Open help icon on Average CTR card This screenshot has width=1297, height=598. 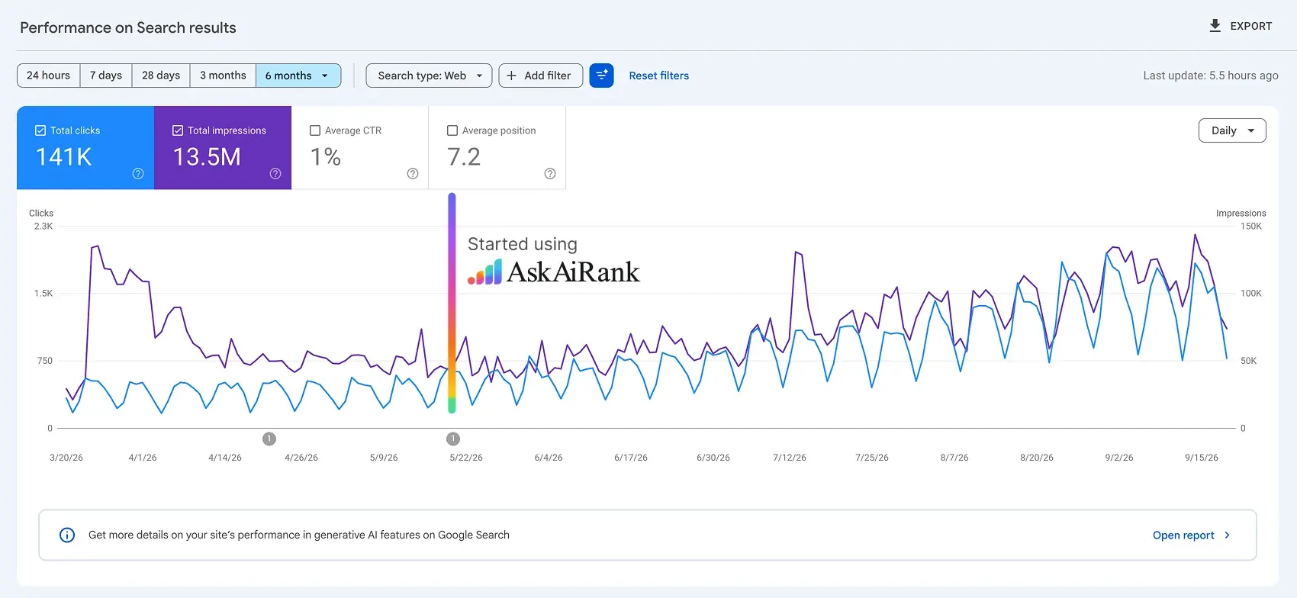pyautogui.click(x=413, y=174)
